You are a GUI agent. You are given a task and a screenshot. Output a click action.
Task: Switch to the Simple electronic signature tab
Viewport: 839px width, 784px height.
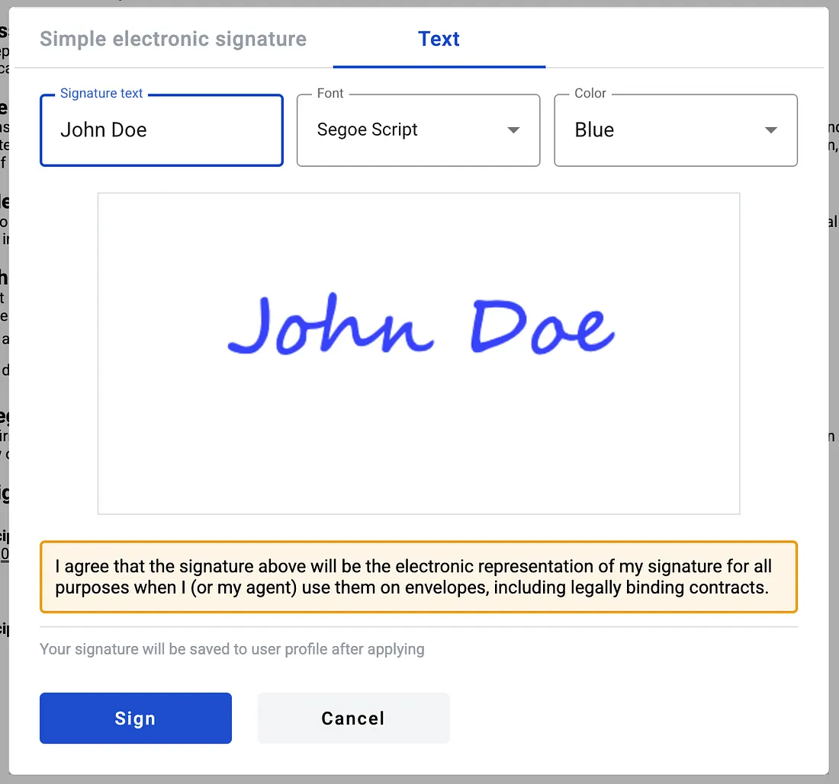[x=173, y=39]
